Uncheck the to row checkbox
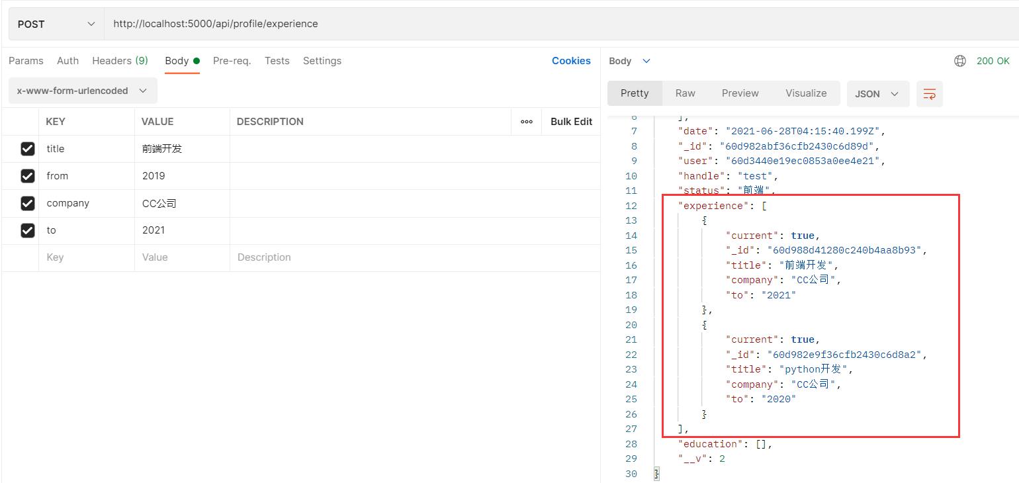Viewport: 1019px width, 483px height. tap(27, 230)
